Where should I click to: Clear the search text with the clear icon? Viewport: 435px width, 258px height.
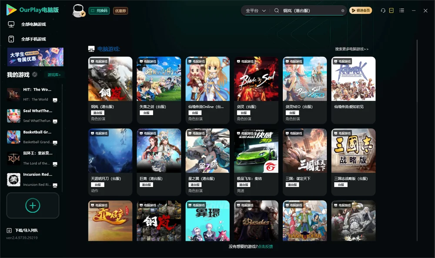343,11
